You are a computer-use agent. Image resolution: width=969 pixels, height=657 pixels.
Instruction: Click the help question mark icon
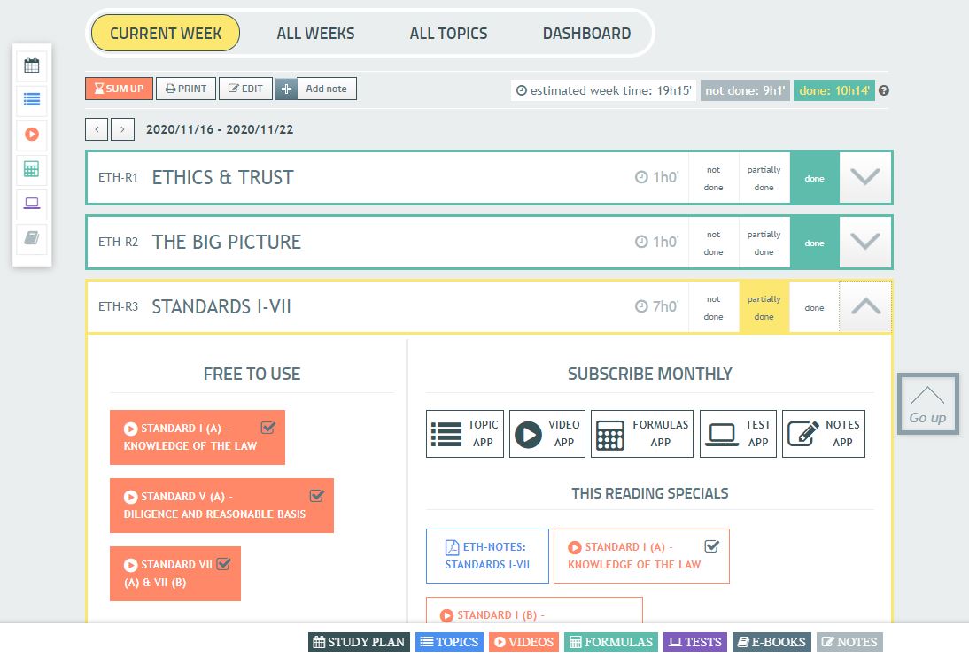[883, 90]
